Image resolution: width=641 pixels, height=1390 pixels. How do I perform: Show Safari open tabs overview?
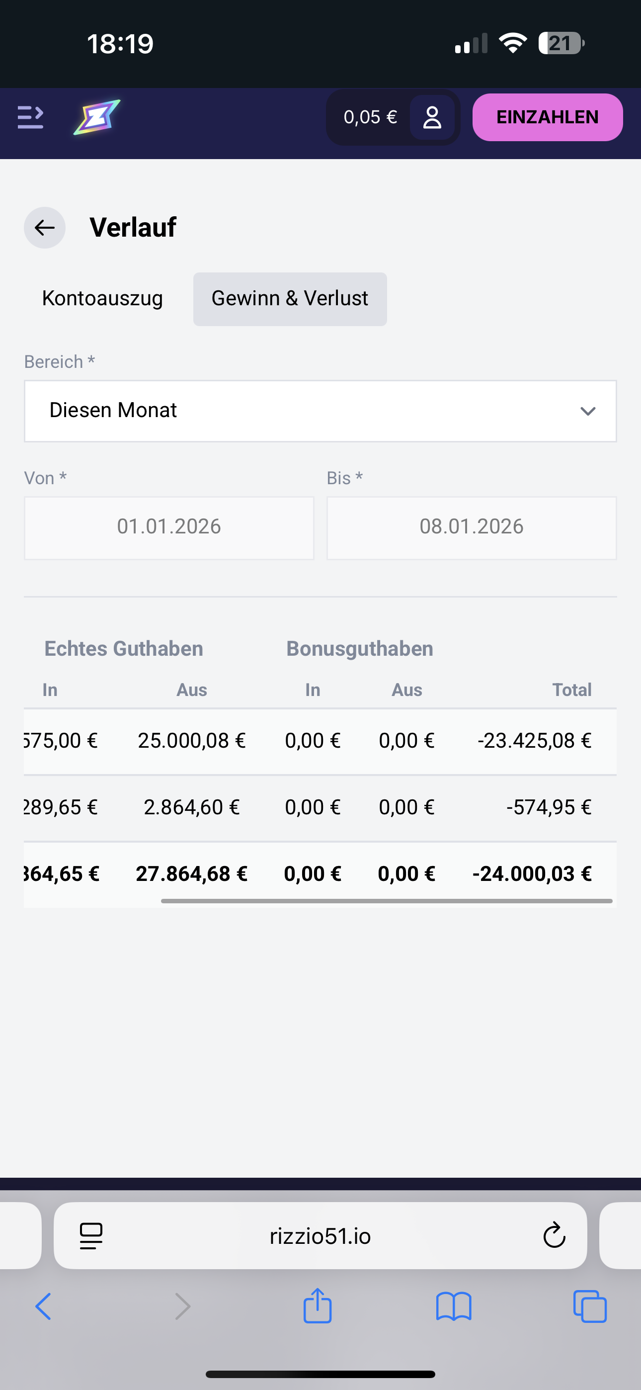coord(590,1306)
